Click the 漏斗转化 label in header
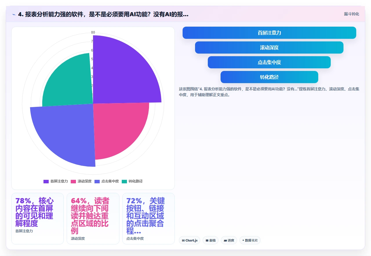The width and height of the screenshot is (371, 256). [x=352, y=14]
